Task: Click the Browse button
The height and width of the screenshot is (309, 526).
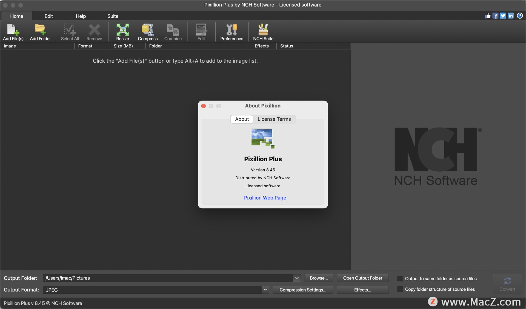Action: (x=319, y=278)
